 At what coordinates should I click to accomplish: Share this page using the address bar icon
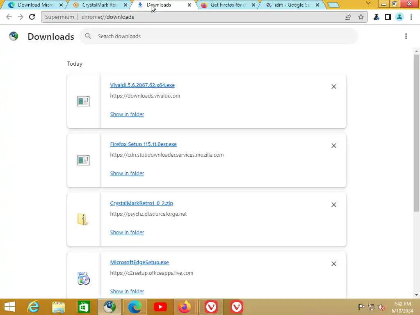click(x=348, y=17)
